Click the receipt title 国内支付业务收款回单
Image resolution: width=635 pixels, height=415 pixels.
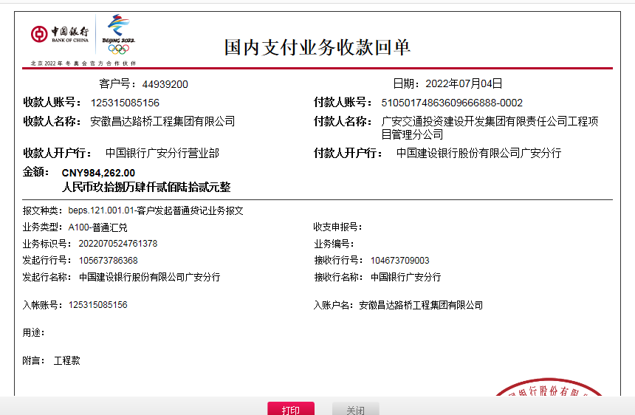(x=317, y=47)
